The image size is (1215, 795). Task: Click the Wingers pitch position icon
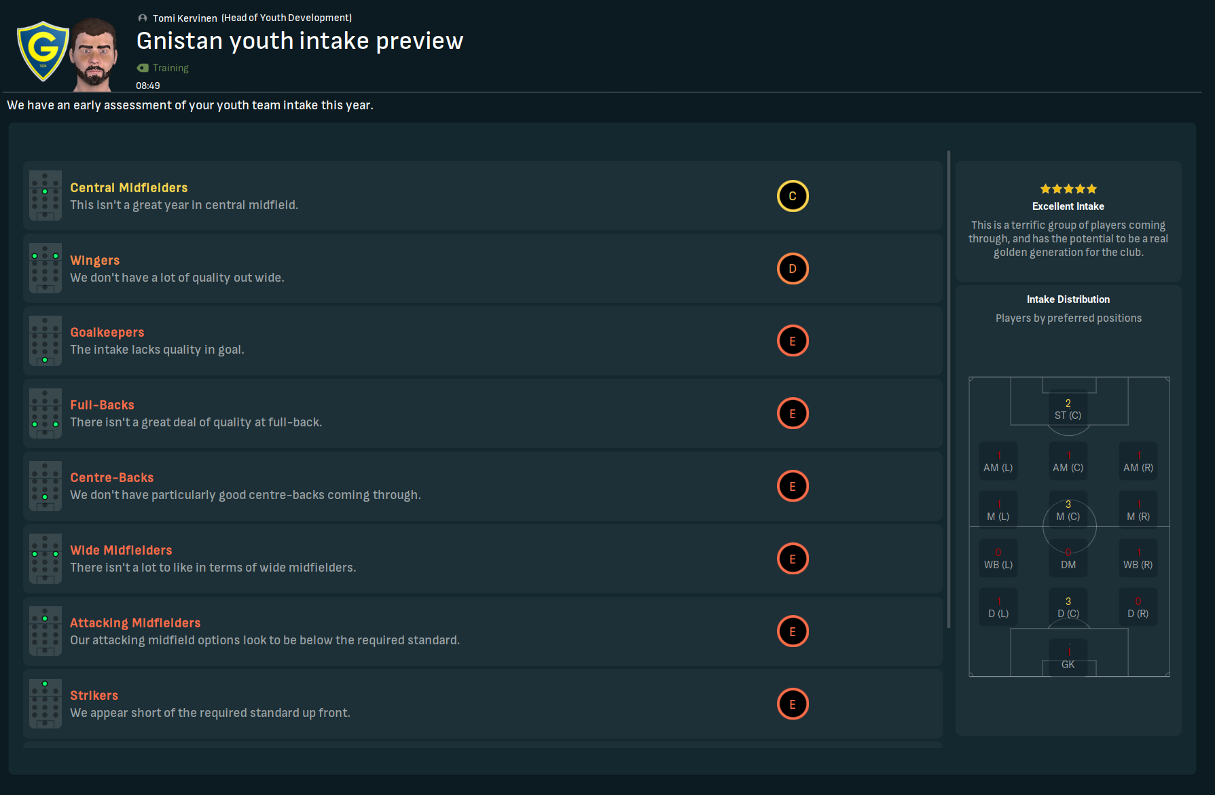[46, 268]
